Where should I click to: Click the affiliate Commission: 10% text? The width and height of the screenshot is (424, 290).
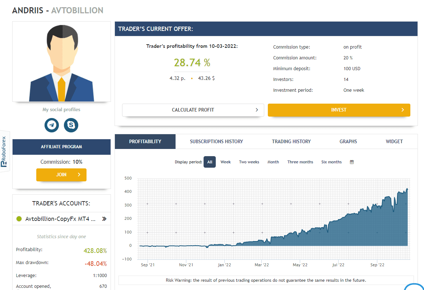point(61,162)
